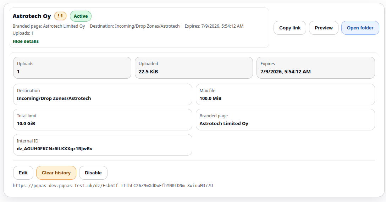Click the Max file value 100.0 MiB
Image resolution: width=386 pixels, height=202 pixels.
[x=210, y=99]
